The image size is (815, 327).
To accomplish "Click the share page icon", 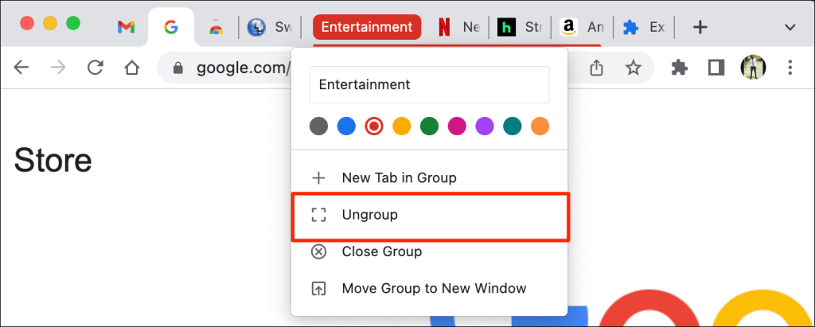I will [598, 68].
